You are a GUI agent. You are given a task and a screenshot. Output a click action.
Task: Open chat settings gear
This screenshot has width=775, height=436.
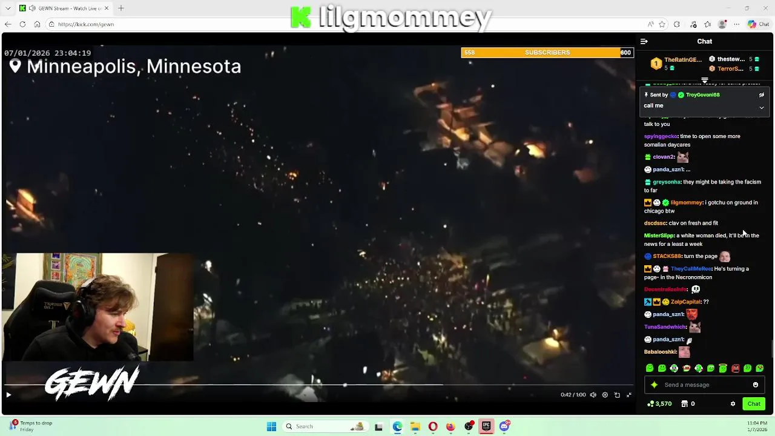(x=733, y=404)
